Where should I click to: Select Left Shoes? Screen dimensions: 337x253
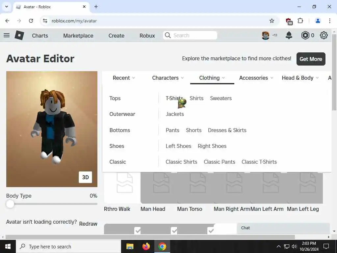(178, 146)
